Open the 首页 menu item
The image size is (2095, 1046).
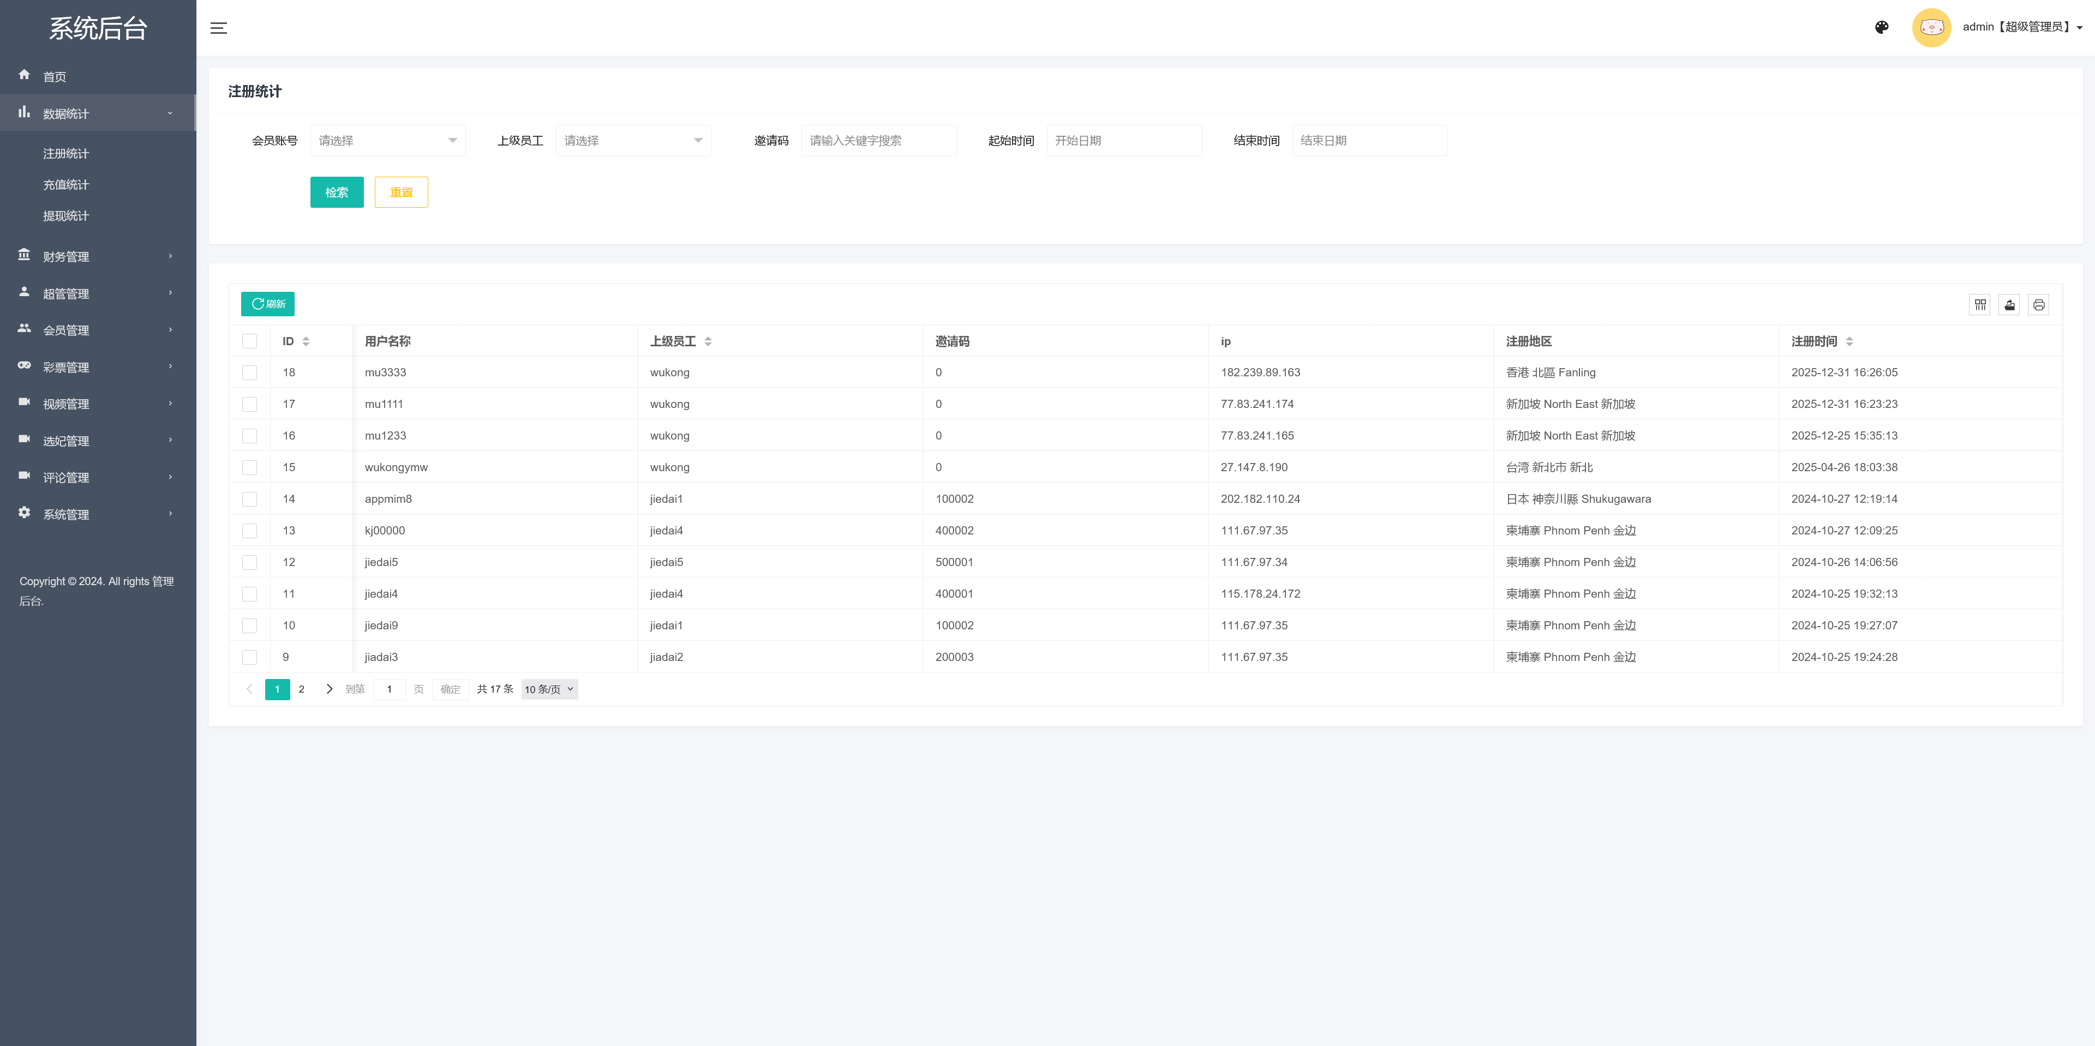click(x=98, y=76)
